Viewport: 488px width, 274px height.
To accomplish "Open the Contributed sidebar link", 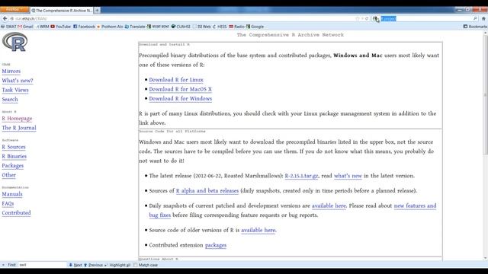I will click(16, 213).
